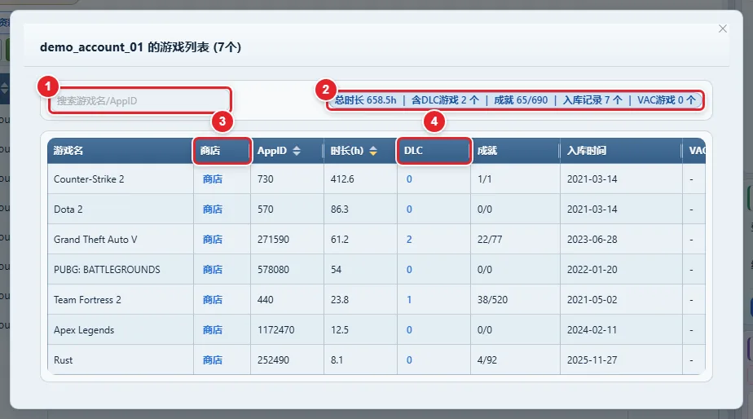Open the 商店 link for Apex Legends
Image resolution: width=753 pixels, height=419 pixels.
coord(212,330)
